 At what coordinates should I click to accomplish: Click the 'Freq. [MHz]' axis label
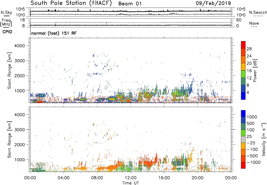tap(6, 22)
